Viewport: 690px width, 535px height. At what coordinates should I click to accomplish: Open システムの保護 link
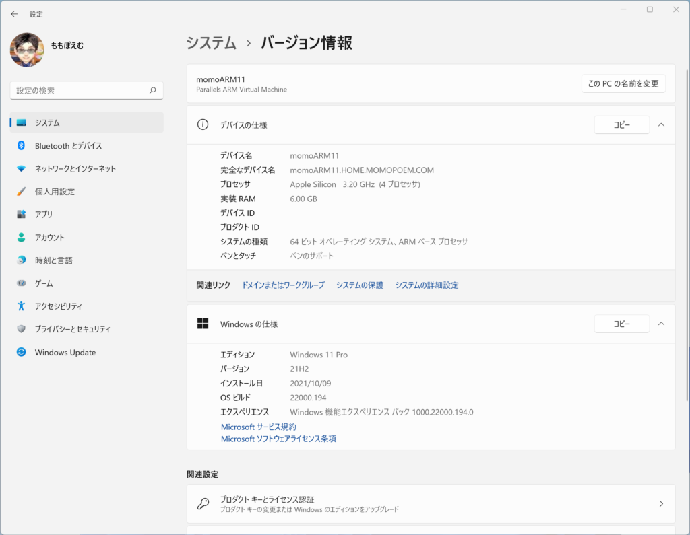pos(360,285)
